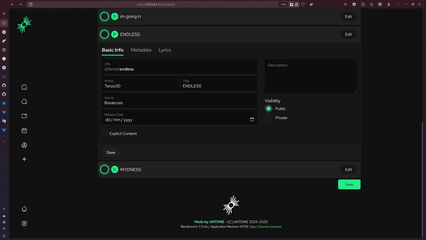Click the Genre field Breakcore
This screenshot has width=426, height=240.
pyautogui.click(x=180, y=101)
